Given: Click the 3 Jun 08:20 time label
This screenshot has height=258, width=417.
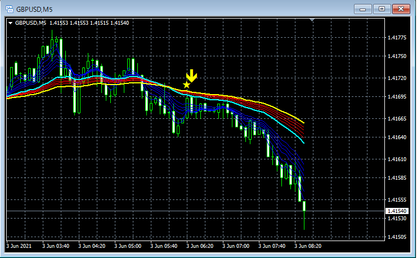Looking at the screenshot, I should pyautogui.click(x=308, y=246).
